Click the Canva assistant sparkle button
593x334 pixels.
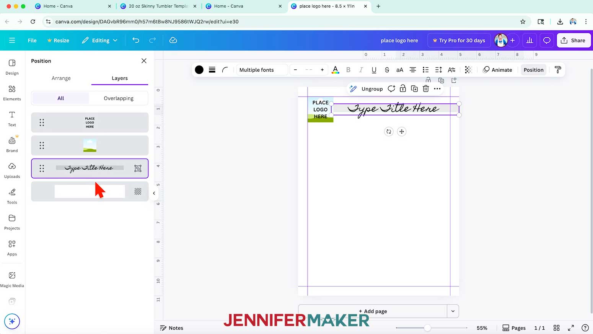pos(12,321)
